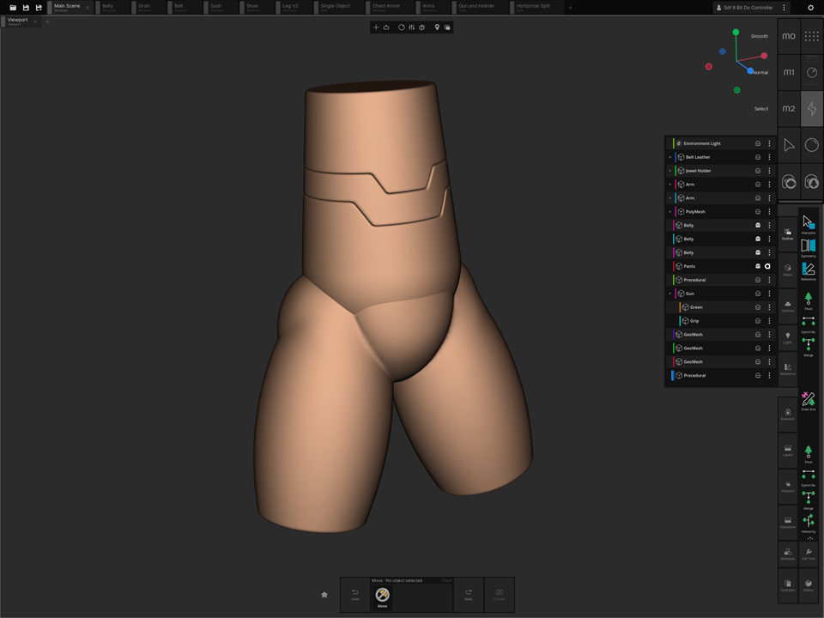Click the Home icon near bottom toolbar

tap(324, 595)
